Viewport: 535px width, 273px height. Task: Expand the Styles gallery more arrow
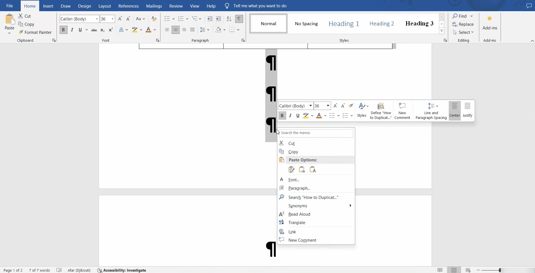pyautogui.click(x=441, y=31)
